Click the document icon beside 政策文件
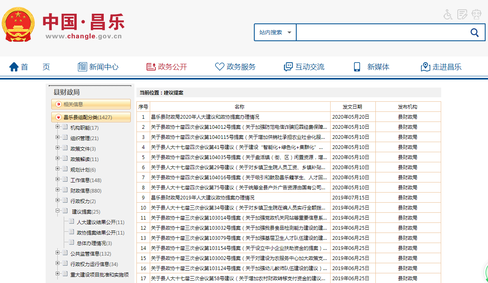488x283 pixels. (x=65, y=149)
